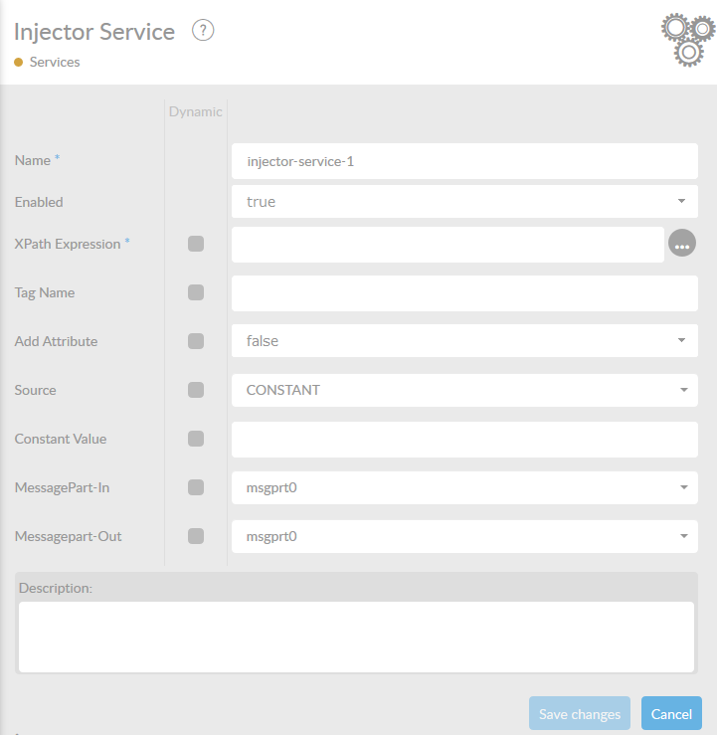Check the Dynamic box for Source

[196, 390]
